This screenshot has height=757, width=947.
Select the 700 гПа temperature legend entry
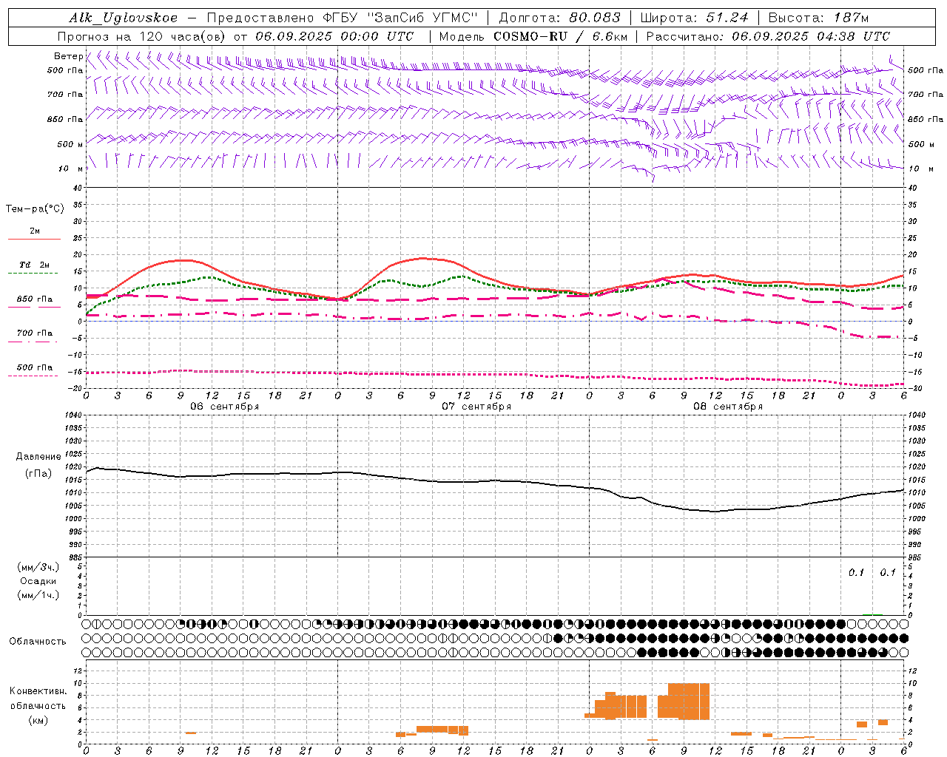pyautogui.click(x=35, y=333)
